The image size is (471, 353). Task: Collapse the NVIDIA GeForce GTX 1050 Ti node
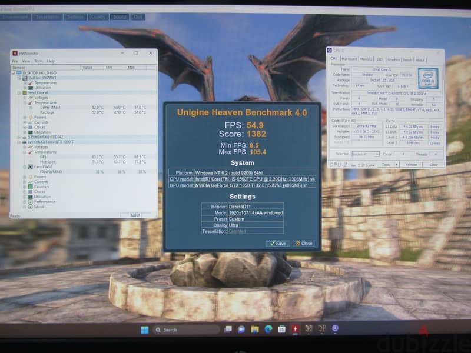(19, 142)
